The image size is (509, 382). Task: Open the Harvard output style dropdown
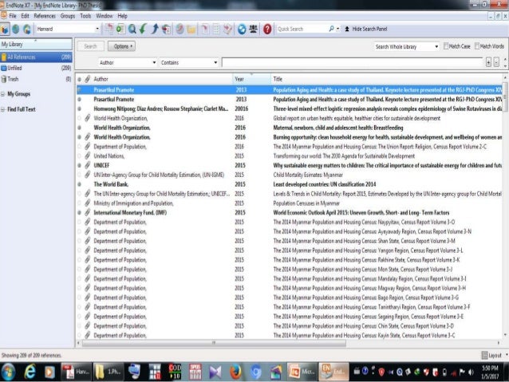click(97, 29)
